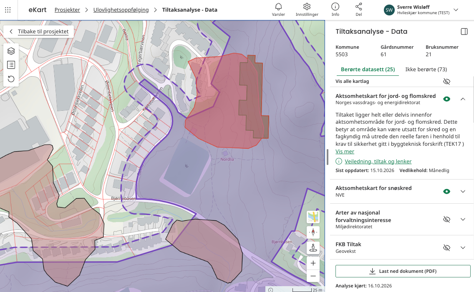
Task: Click Hvileskjær kommune (TEST) text
Action: [423, 13]
